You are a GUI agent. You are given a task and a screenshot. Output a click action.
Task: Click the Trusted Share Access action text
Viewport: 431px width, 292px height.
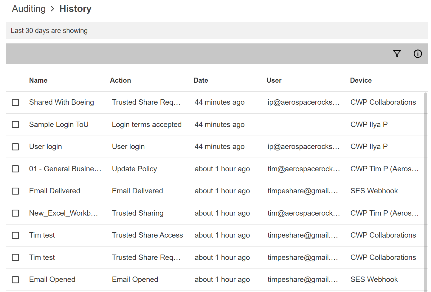[x=148, y=235]
